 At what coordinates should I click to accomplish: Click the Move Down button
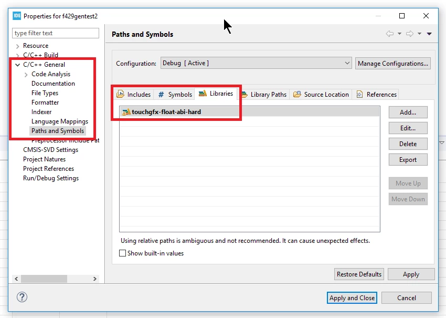pyautogui.click(x=408, y=199)
